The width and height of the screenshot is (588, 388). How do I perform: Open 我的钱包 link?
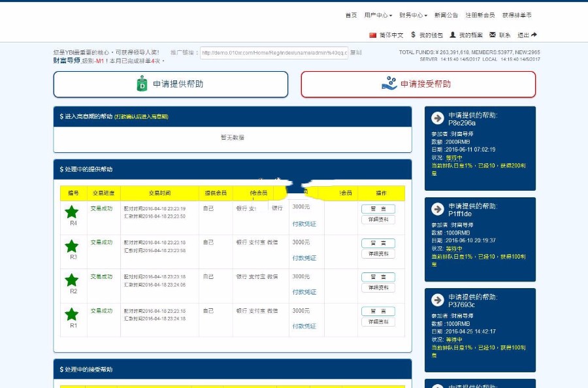431,35
